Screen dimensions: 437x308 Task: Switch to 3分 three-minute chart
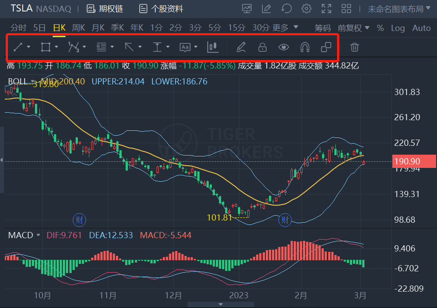click(195, 28)
